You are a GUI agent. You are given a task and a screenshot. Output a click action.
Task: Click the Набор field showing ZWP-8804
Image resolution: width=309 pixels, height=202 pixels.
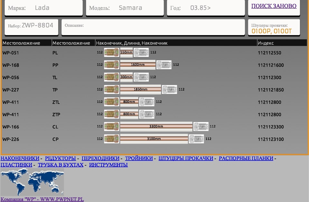point(32,27)
